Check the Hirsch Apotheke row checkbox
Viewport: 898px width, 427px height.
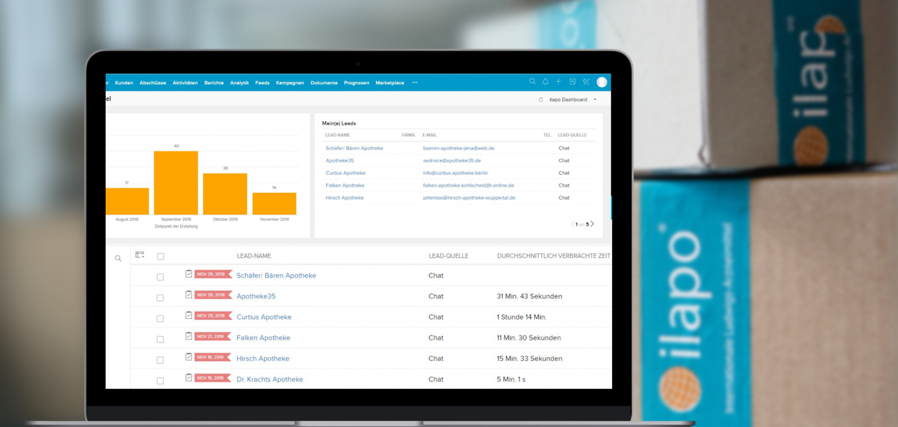[x=160, y=360]
